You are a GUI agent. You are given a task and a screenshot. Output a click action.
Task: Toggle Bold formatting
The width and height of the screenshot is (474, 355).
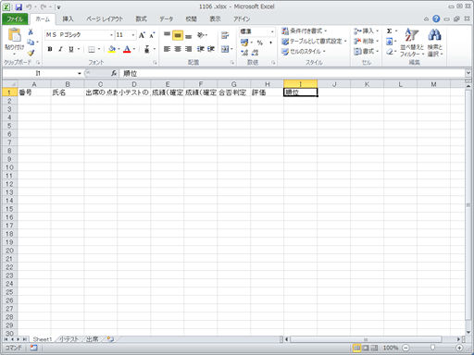pos(50,49)
